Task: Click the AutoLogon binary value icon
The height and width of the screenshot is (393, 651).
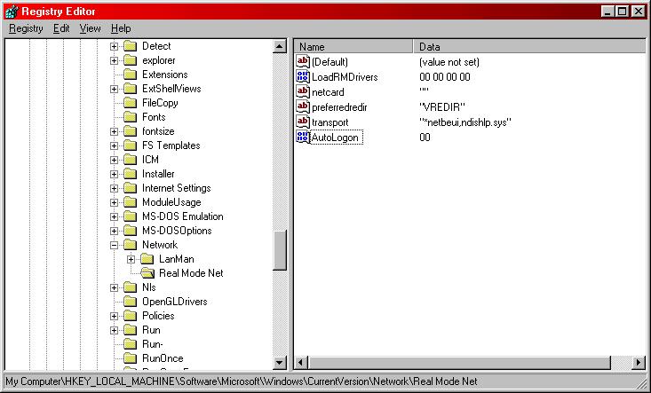Action: [x=303, y=137]
